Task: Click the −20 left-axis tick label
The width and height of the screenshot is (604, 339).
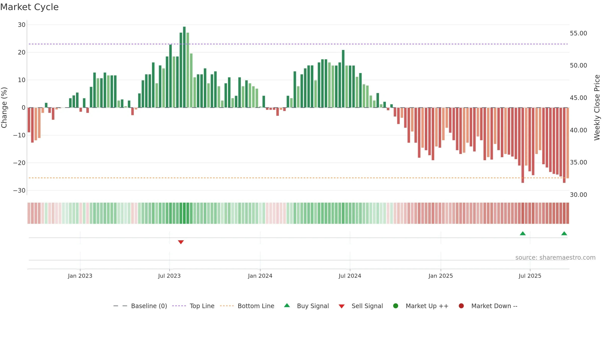Action: [x=19, y=163]
